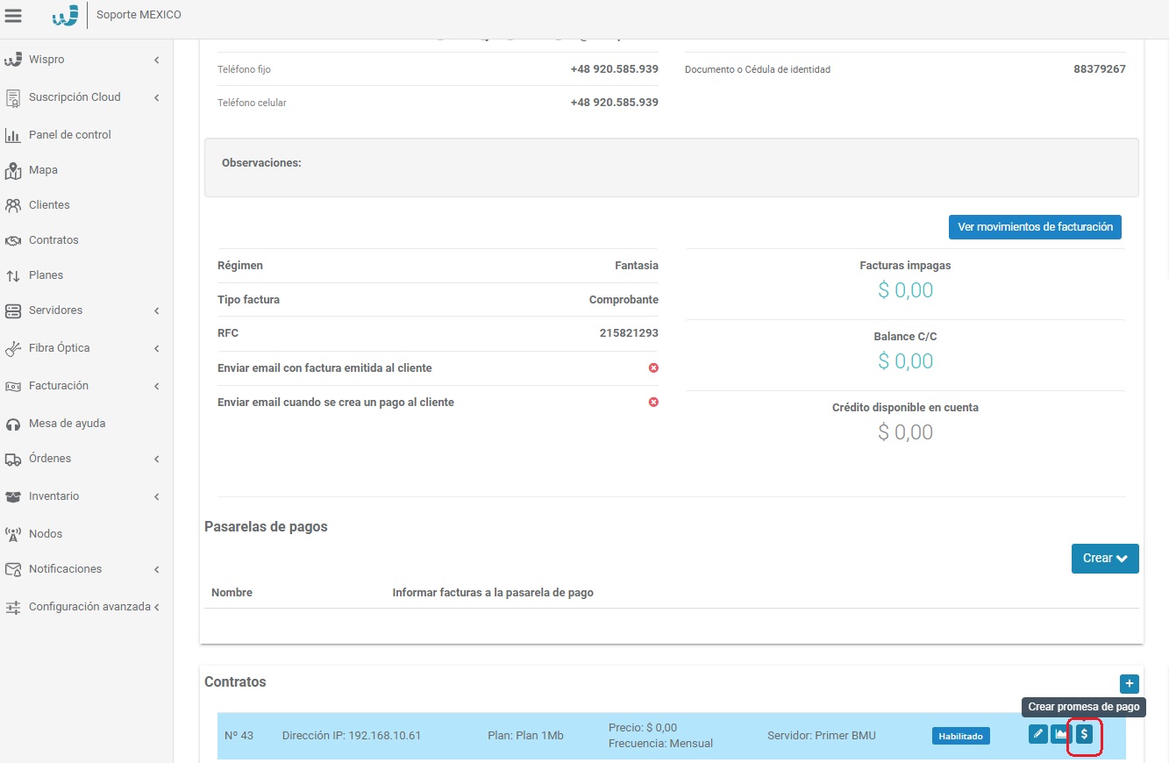Expand the Servidores submenu chevron
Screen dimensions: 1169x763
(157, 310)
